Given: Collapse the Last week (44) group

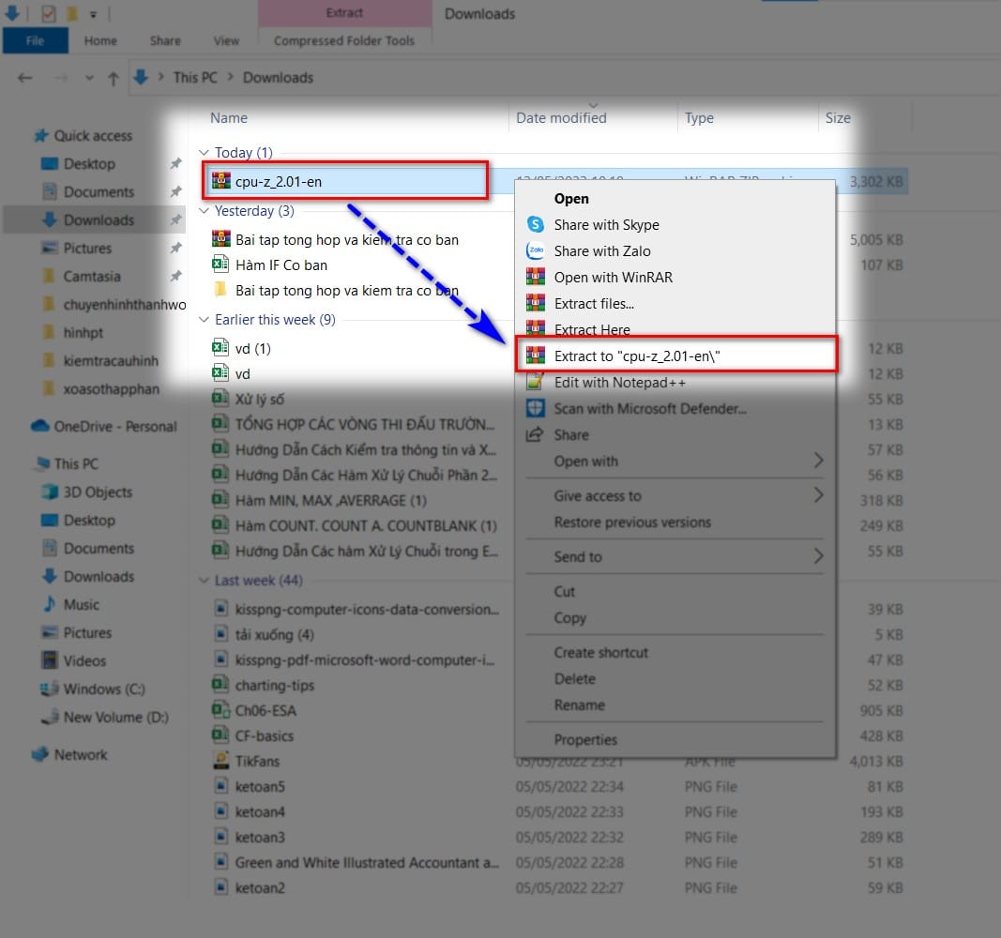Looking at the screenshot, I should click(204, 580).
